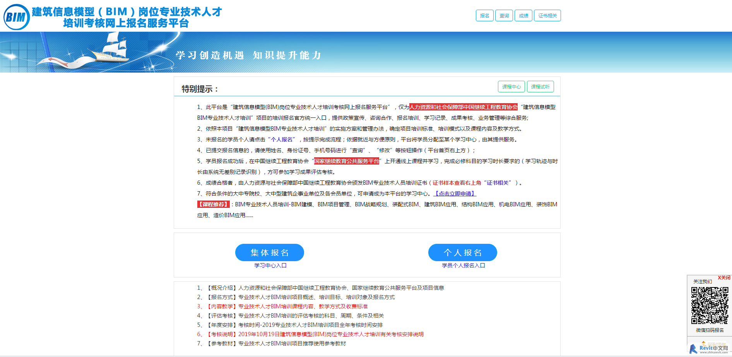Click the BIM logo icon
The width and height of the screenshot is (732, 357).
[17, 17]
